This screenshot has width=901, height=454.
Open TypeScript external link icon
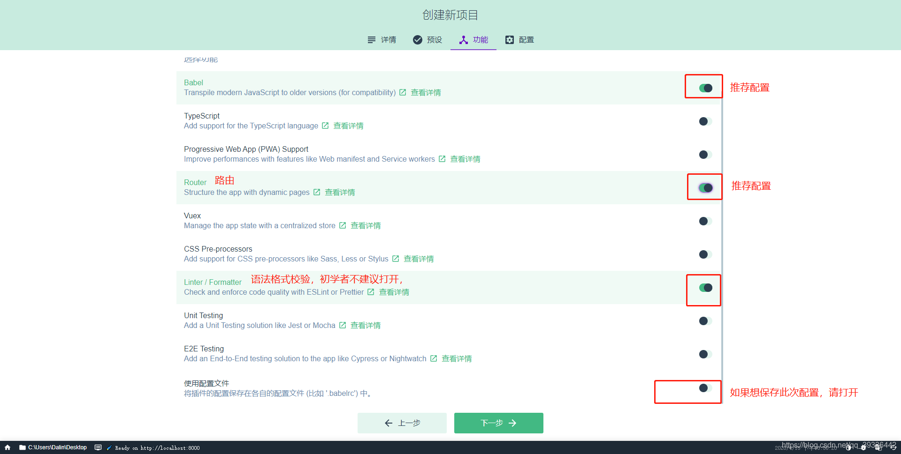(x=325, y=126)
